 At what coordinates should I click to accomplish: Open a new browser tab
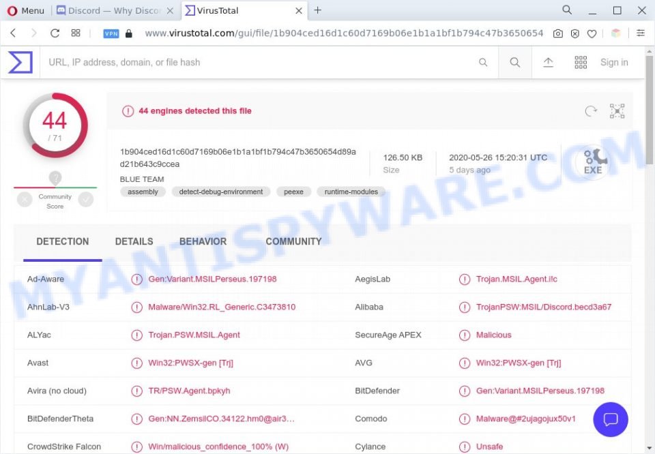pyautogui.click(x=317, y=10)
